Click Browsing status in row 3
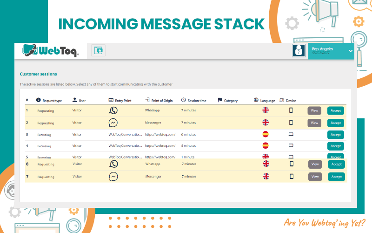 tap(44, 135)
